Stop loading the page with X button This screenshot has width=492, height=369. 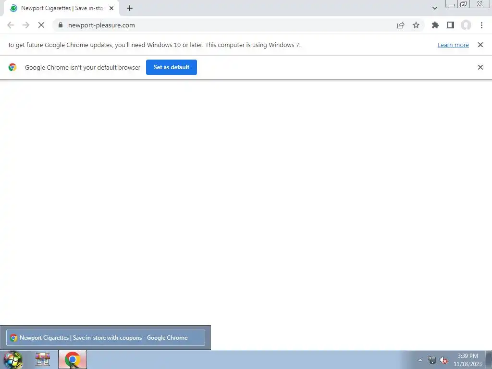(x=41, y=25)
